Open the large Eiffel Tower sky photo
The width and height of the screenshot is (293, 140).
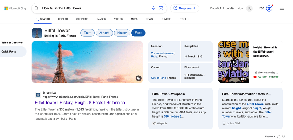[x=87, y=62]
